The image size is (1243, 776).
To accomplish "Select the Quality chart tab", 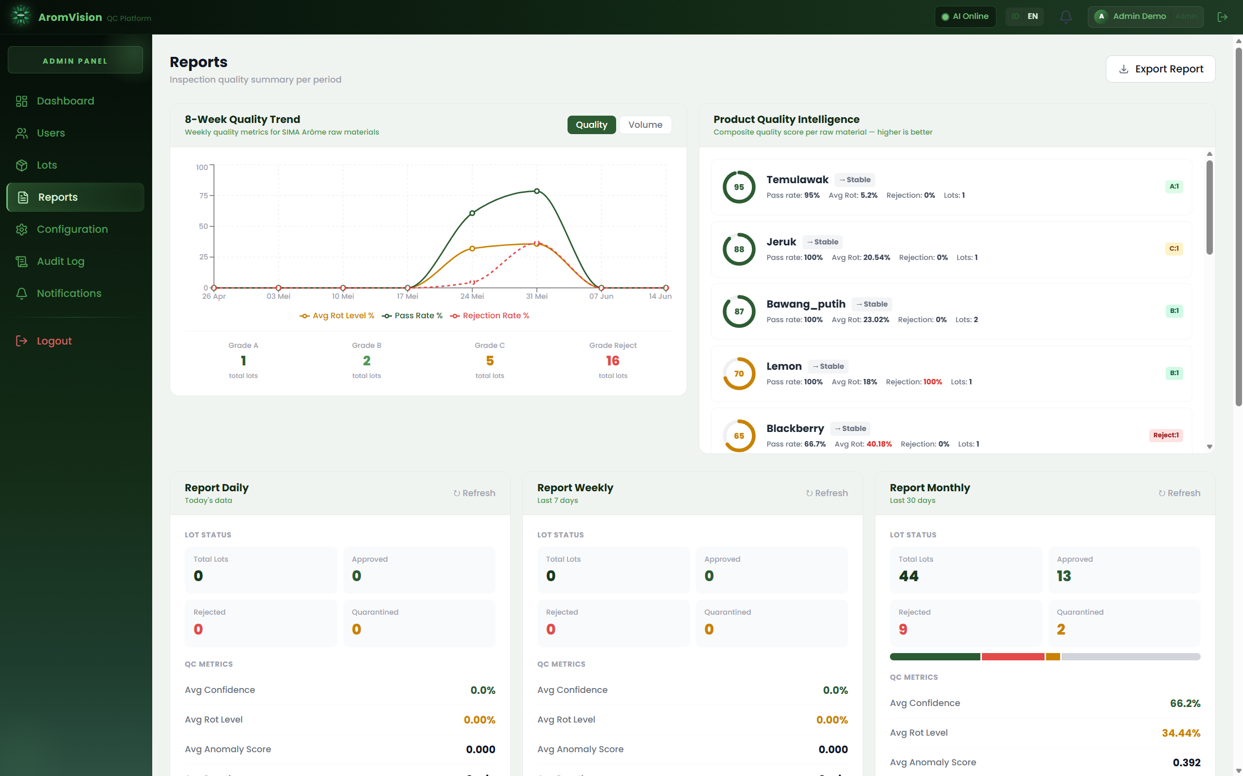I will (x=591, y=125).
